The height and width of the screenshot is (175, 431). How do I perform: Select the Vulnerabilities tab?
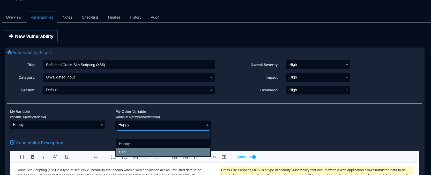pyautogui.click(x=42, y=17)
